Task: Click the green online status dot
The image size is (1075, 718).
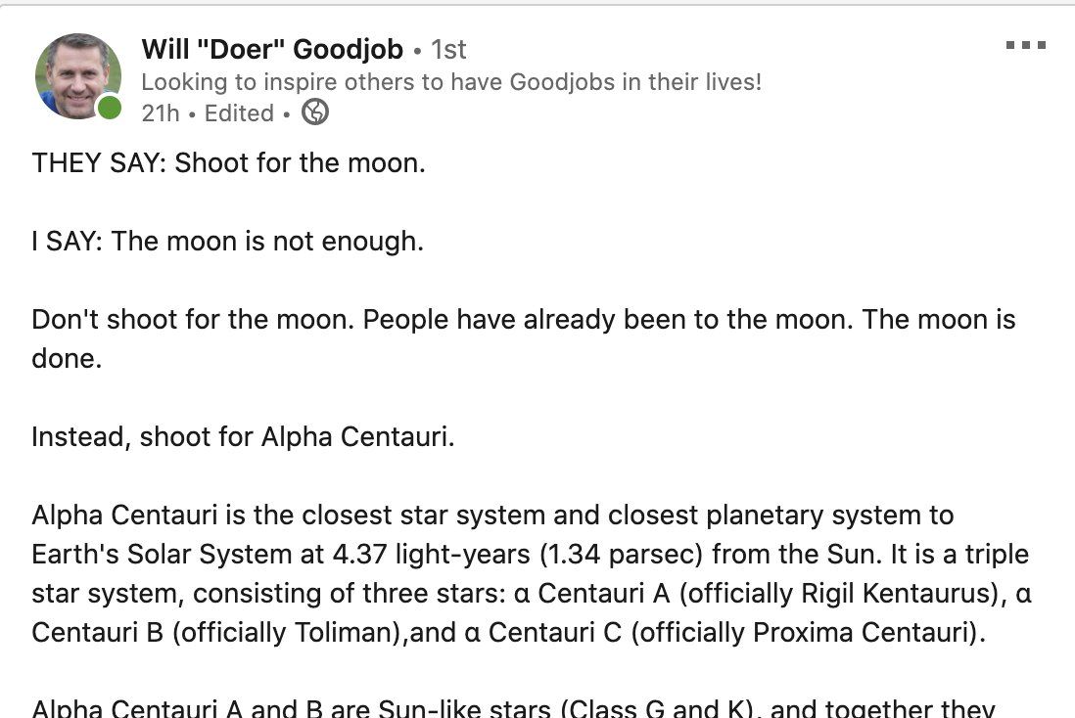Action: pyautogui.click(x=109, y=108)
